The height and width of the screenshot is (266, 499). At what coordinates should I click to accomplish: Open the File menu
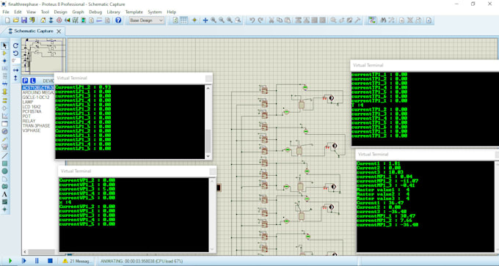(x=6, y=12)
